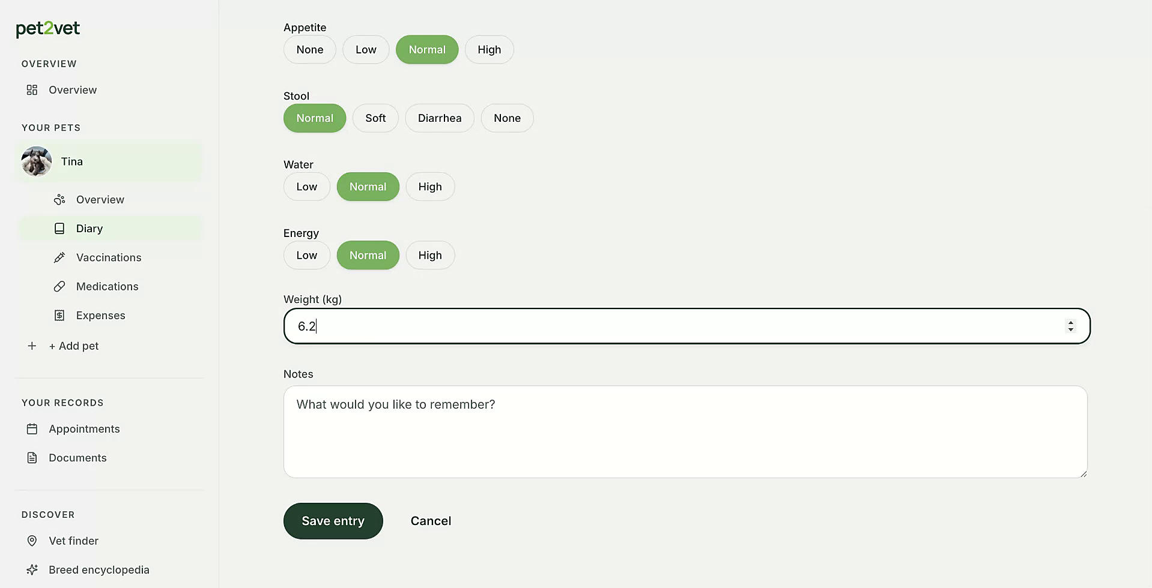This screenshot has height=588, width=1152.
Task: Click the Vaccinations syringe icon
Action: click(x=59, y=257)
